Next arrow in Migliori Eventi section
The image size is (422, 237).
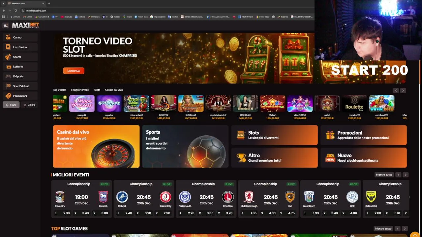pyautogui.click(x=406, y=175)
